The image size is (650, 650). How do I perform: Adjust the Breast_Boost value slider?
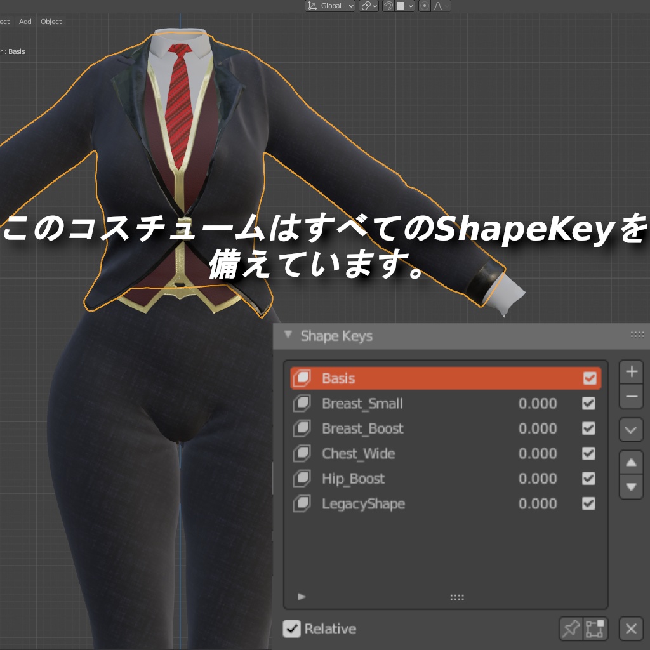pyautogui.click(x=538, y=428)
